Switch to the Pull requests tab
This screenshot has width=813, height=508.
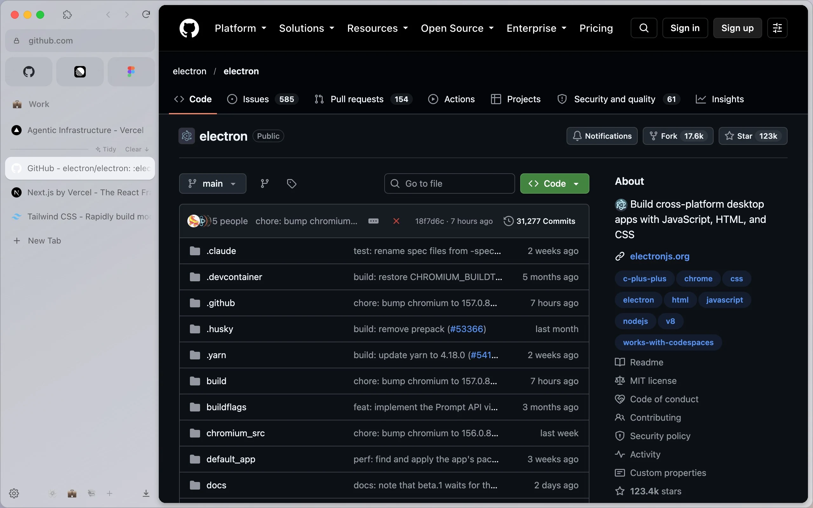click(363, 99)
